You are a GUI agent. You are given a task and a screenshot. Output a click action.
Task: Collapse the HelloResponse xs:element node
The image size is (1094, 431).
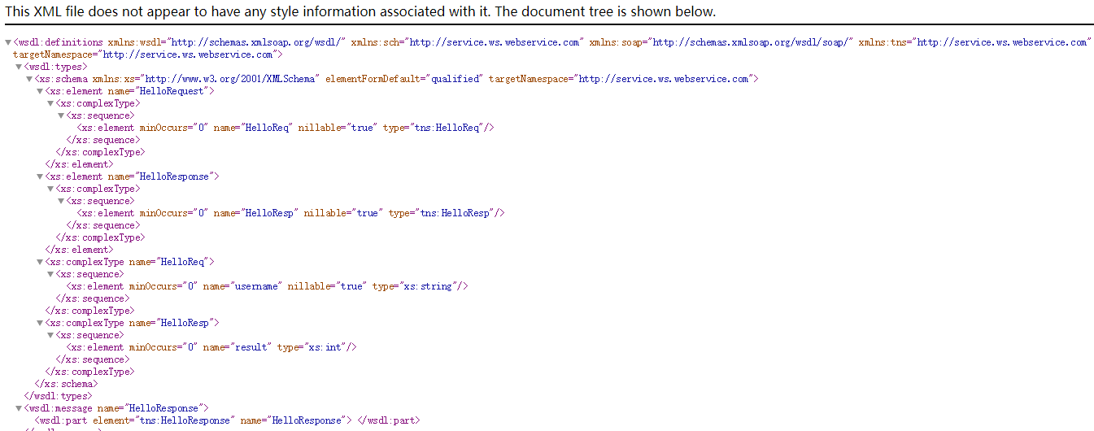40,176
